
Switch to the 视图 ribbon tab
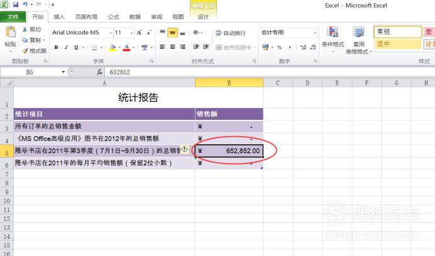178,17
